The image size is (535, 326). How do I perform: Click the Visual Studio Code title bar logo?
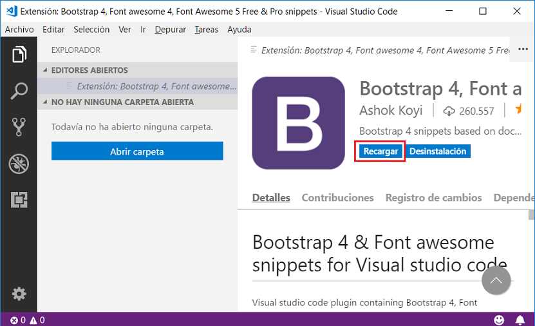tap(11, 11)
